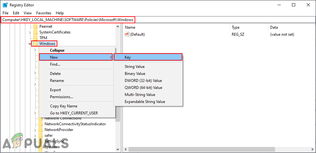Click the REG_SZ type cell
316x153 pixels.
click(238, 34)
